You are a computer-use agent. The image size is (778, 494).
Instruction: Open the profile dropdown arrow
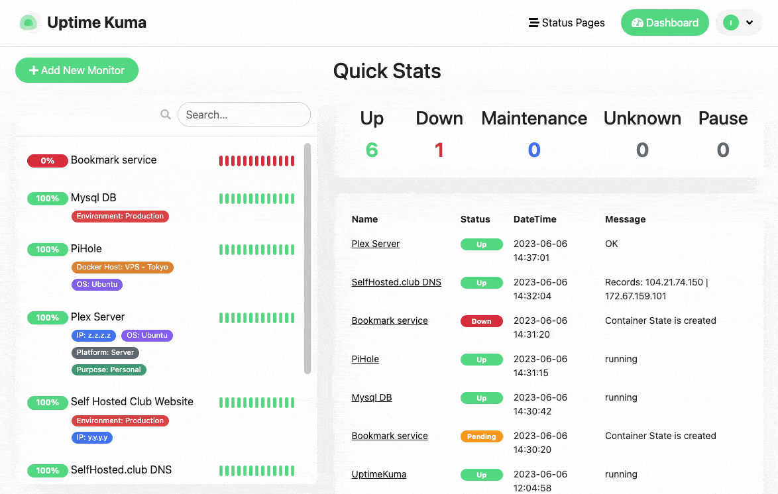pos(750,23)
